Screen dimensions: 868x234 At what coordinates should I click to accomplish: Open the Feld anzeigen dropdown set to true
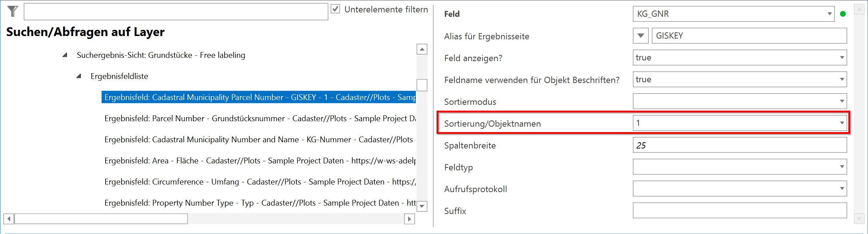(x=842, y=57)
